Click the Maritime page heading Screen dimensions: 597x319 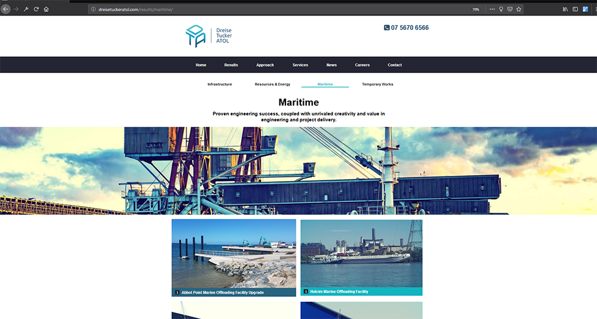click(298, 102)
